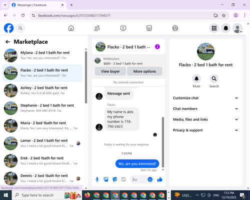Send a thumbs-up like
The image size is (250, 200).
(x=160, y=179)
